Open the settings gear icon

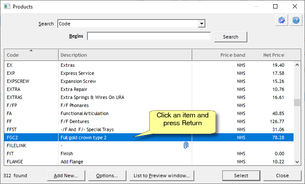pyautogui.click(x=281, y=21)
